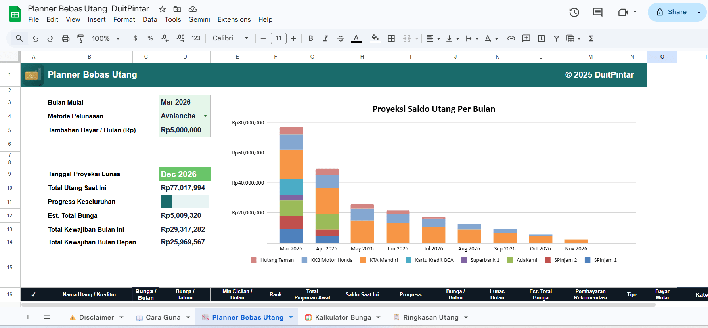Click the Progress Keseluruhan bar
The width and height of the screenshot is (708, 328).
tap(185, 202)
